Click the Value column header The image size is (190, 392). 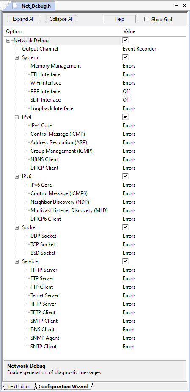[129, 31]
